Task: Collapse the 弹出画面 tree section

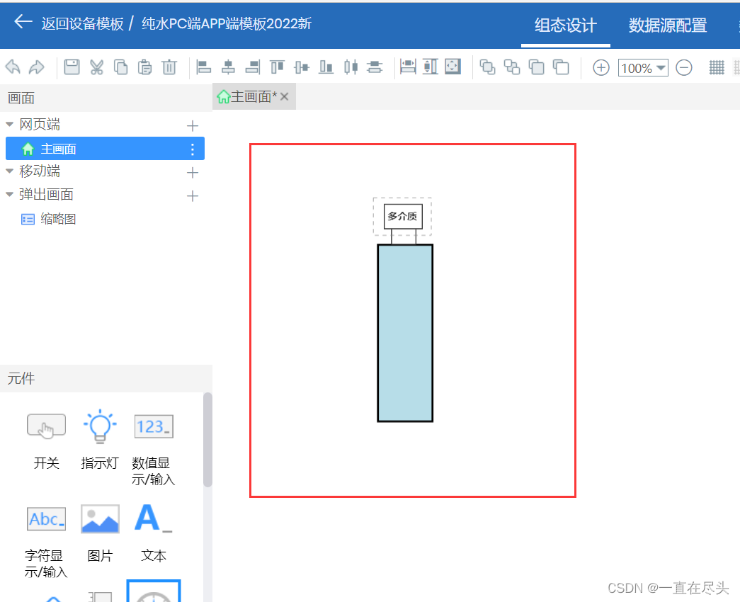Action: coord(9,194)
